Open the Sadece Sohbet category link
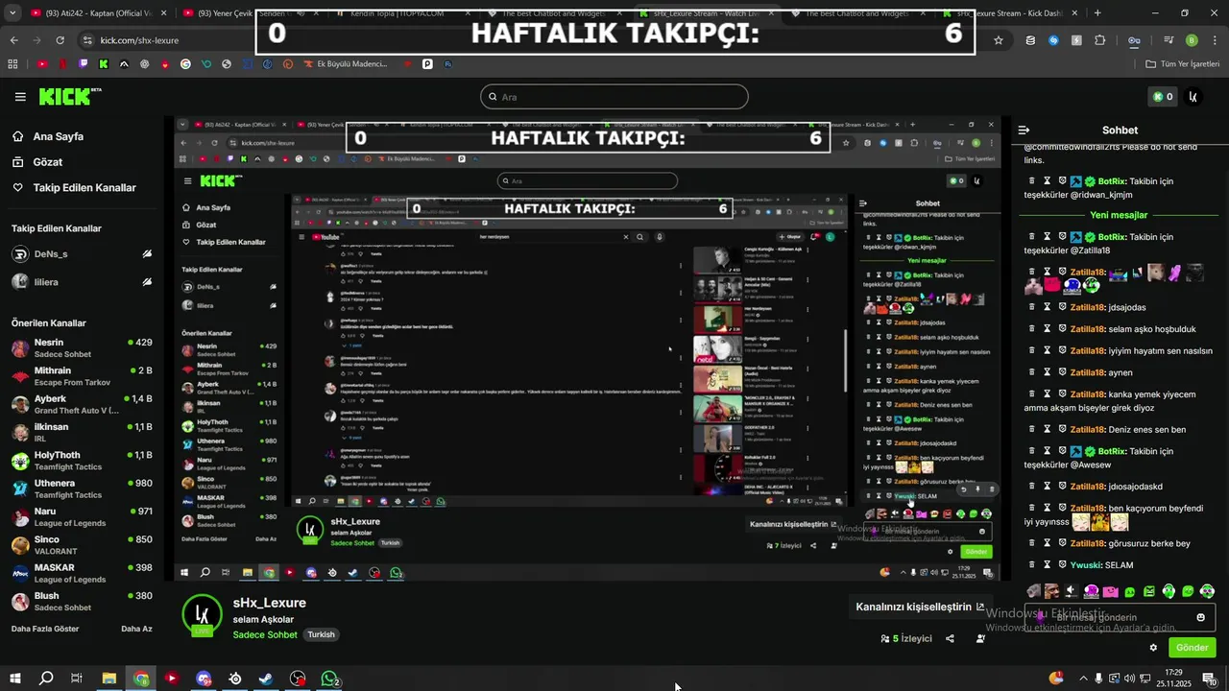The image size is (1229, 691). pos(265,635)
